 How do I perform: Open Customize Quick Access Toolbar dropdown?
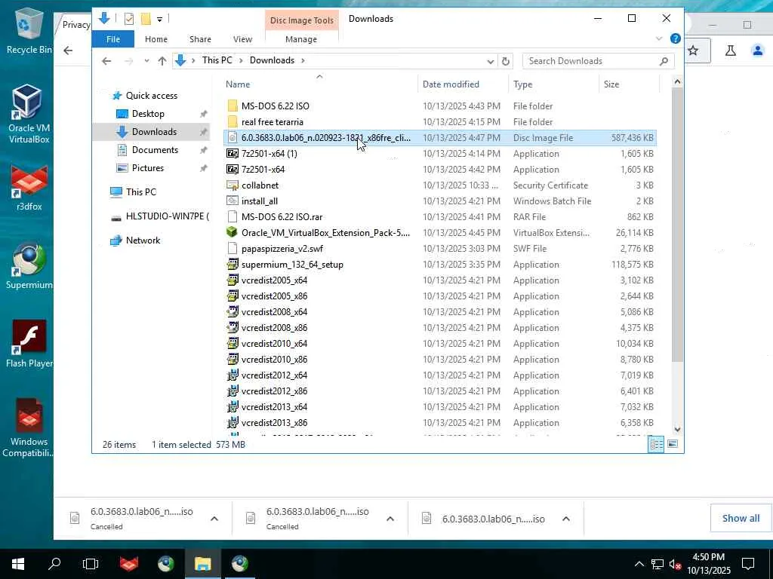coord(160,19)
